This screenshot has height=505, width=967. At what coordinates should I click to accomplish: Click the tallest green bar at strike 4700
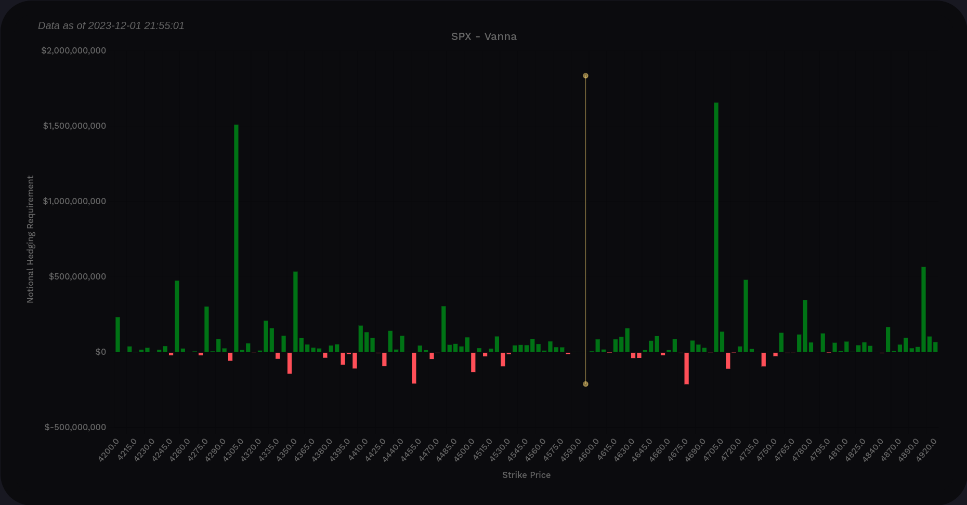tap(716, 227)
